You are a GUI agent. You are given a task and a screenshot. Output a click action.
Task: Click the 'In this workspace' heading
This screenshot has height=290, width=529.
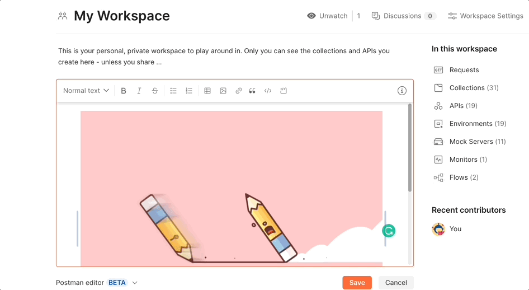tap(464, 49)
